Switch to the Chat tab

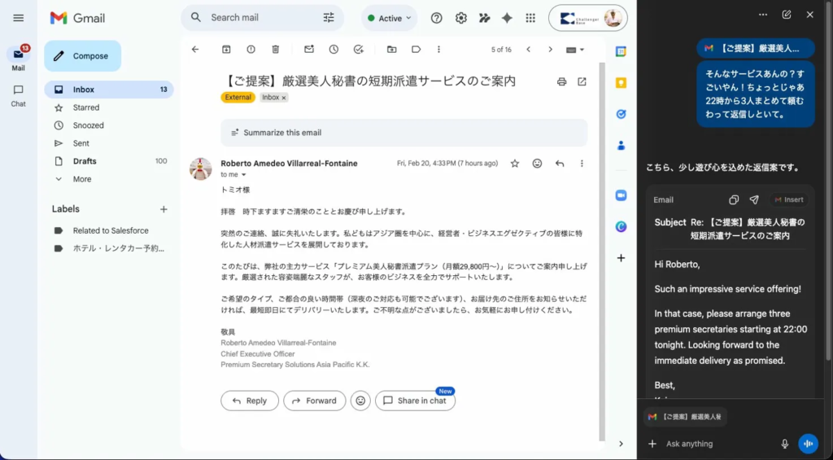click(18, 95)
